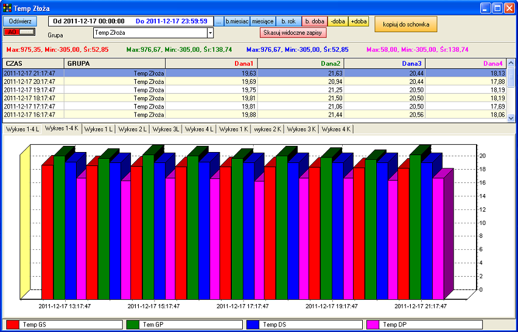Switch to the Wykres 1-4 K tab
Viewport: 518px width, 332px height.
tap(61, 129)
